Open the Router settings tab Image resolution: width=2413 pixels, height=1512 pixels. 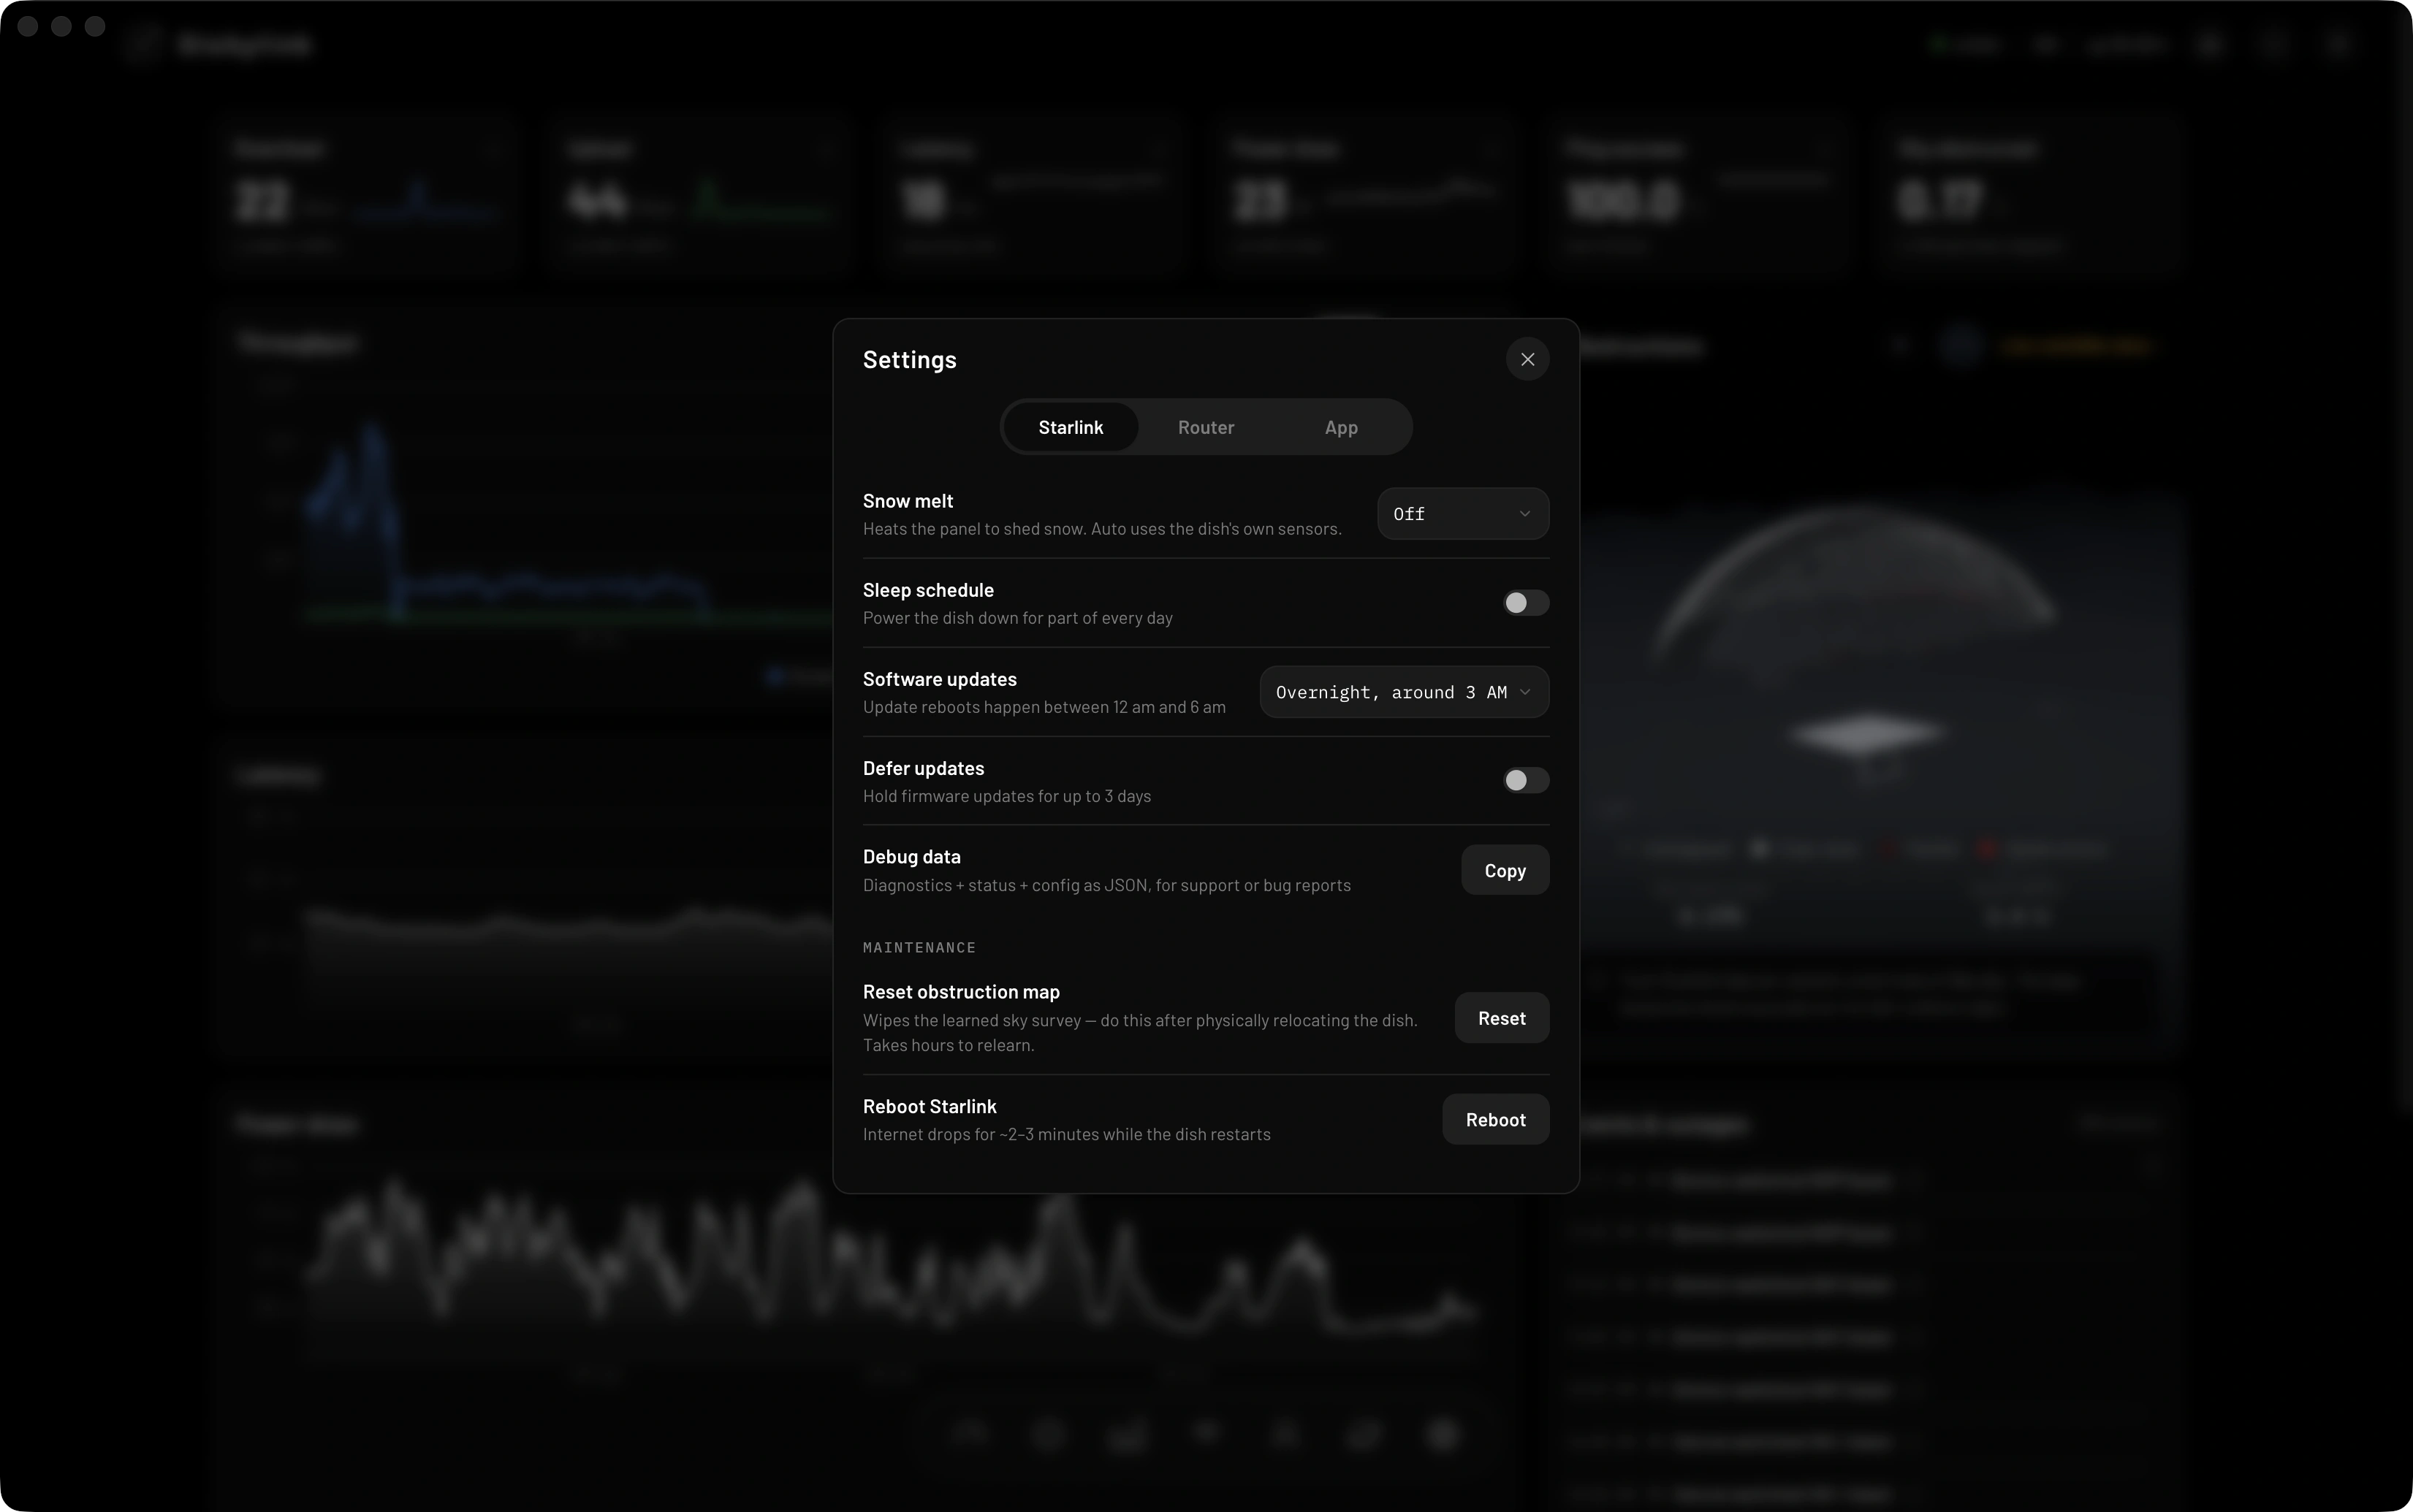pos(1206,427)
